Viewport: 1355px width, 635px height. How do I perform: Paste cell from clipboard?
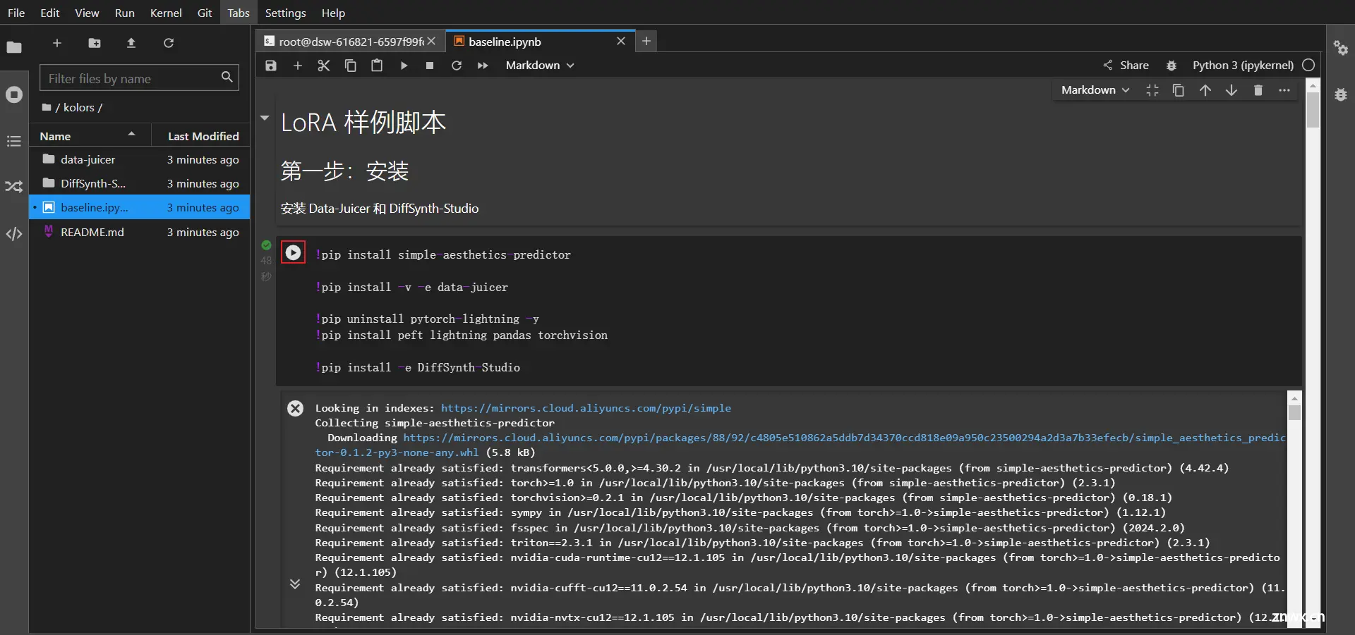coord(377,66)
